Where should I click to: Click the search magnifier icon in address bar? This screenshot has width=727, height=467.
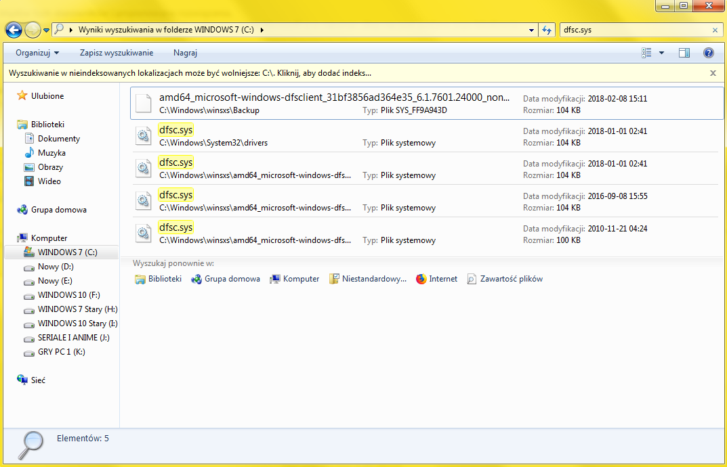pyautogui.click(x=59, y=30)
